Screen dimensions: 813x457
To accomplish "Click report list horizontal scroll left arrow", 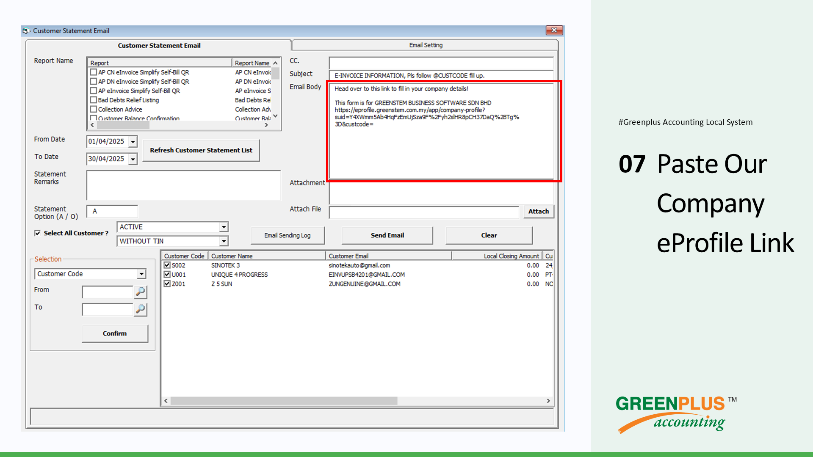I will [x=92, y=125].
